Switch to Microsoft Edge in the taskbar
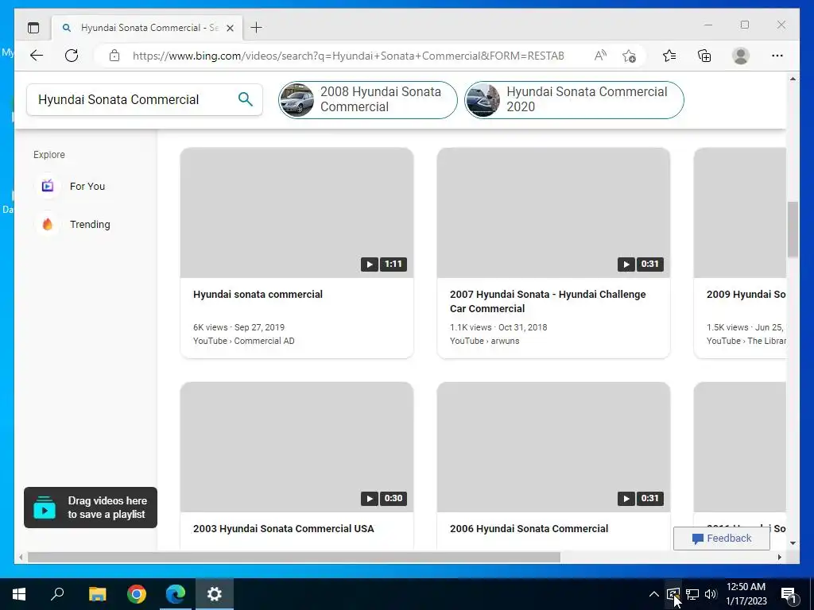Image resolution: width=814 pixels, height=610 pixels. 176,594
